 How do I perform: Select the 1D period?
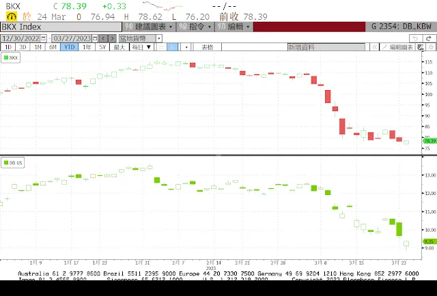click(8, 47)
